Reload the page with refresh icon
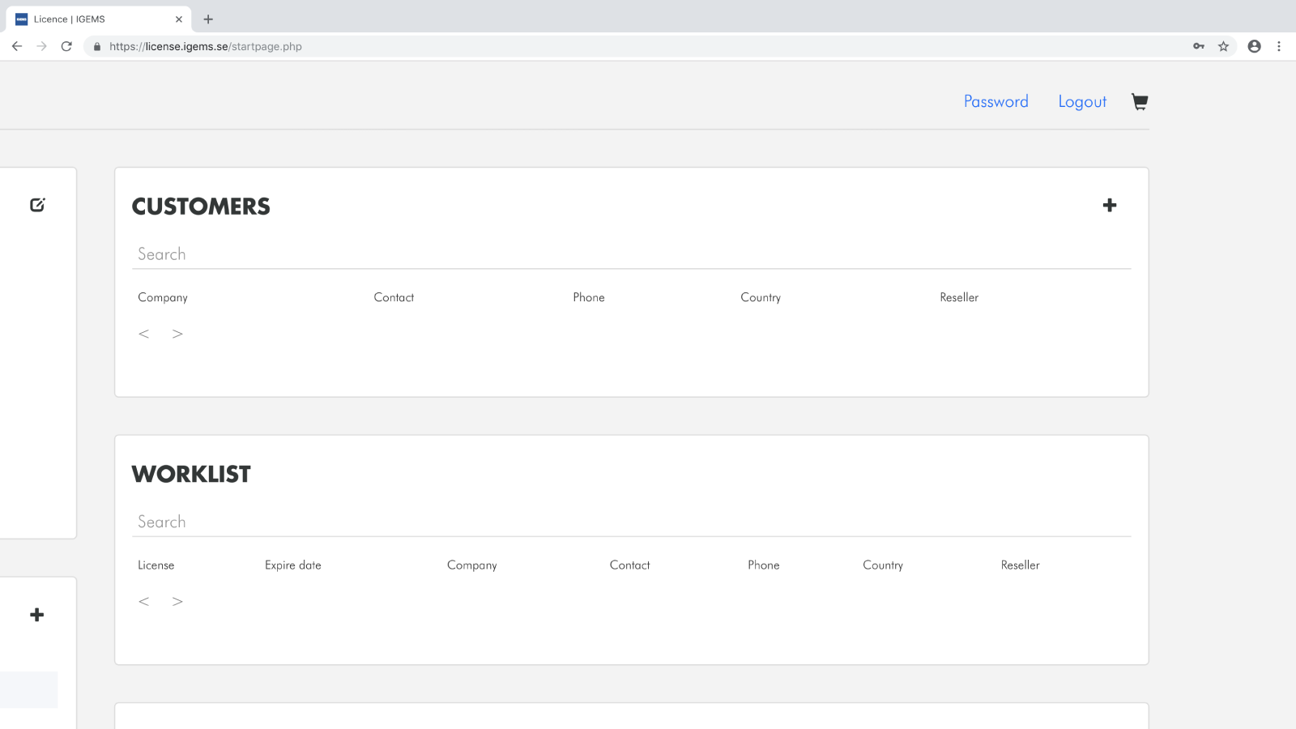 [66, 46]
